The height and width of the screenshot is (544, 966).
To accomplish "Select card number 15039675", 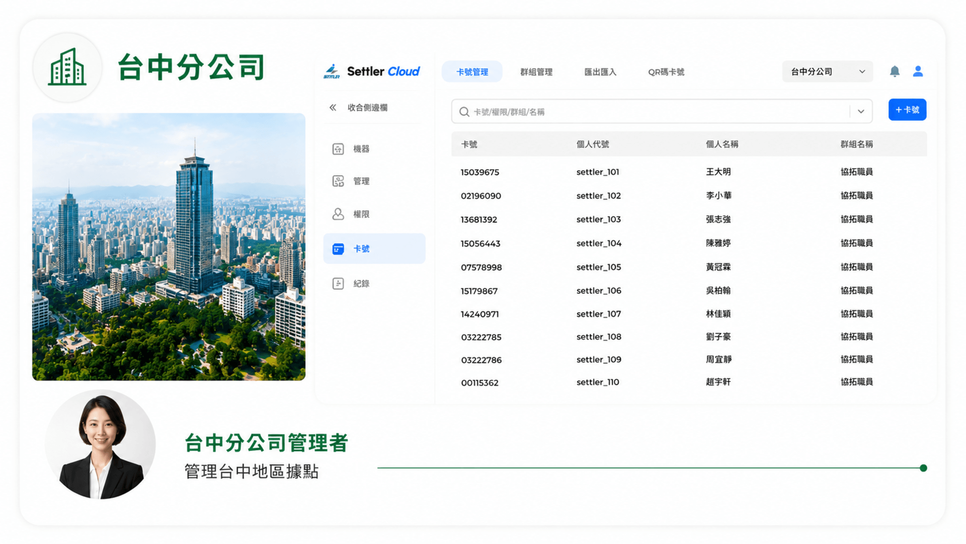I will click(480, 172).
